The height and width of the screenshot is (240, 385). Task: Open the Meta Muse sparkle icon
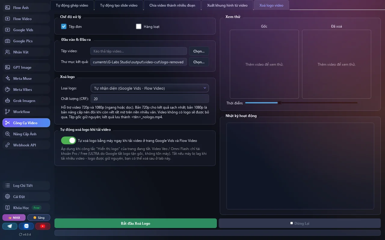tap(8, 79)
